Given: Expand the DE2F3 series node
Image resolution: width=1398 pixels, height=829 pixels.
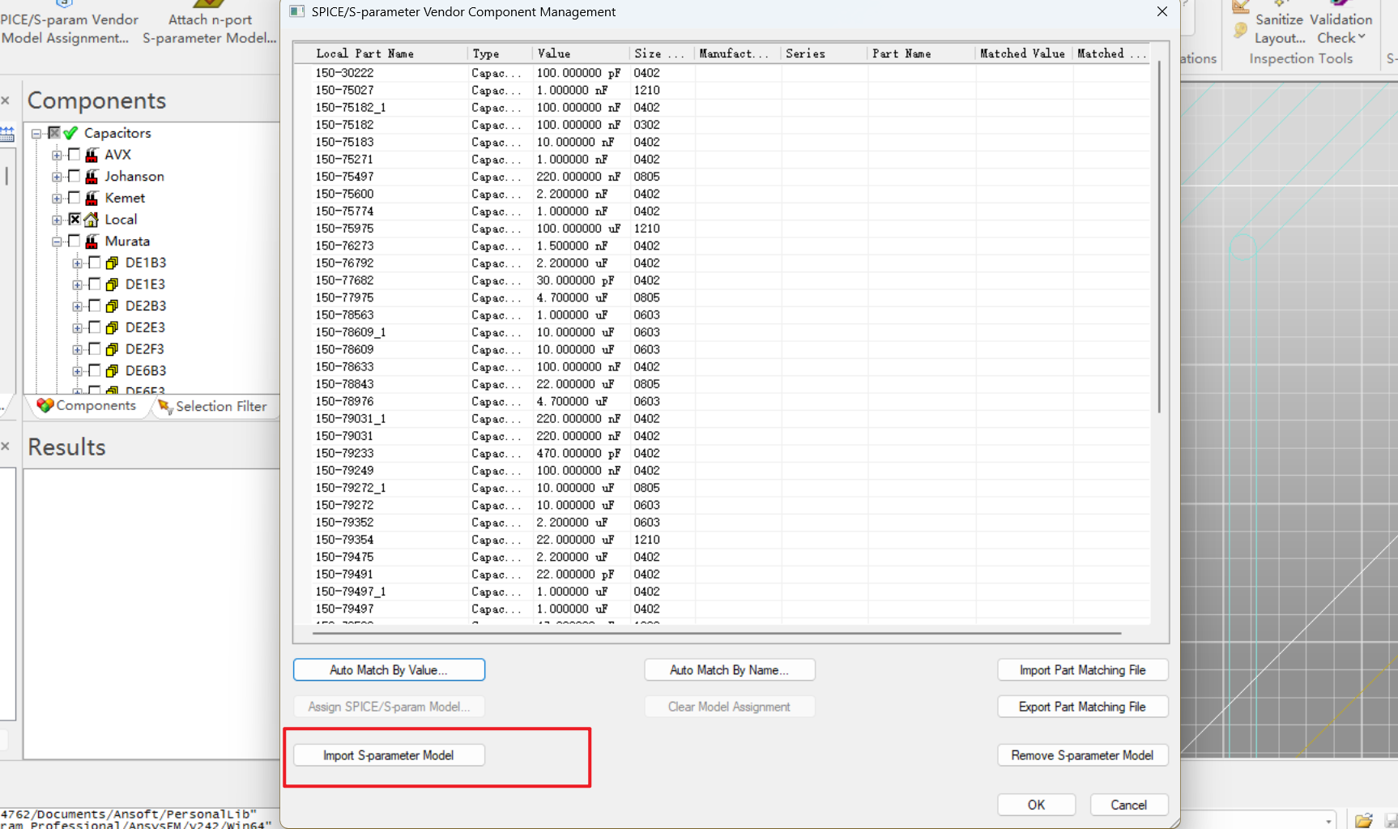Looking at the screenshot, I should (x=77, y=350).
